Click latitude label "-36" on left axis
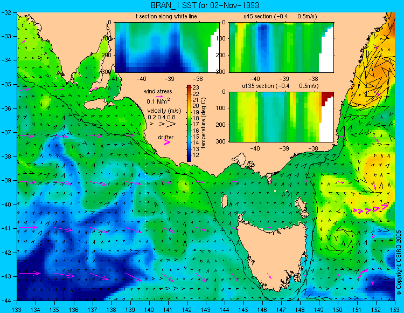The width and height of the screenshot is (404, 313). coord(6,108)
